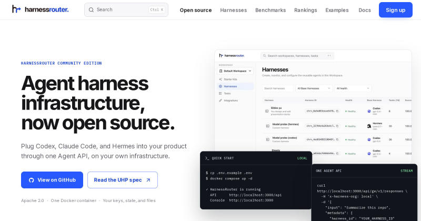Click the 'cp .env.example .env' command line
This screenshot has width=421, height=221.
click(x=229, y=173)
